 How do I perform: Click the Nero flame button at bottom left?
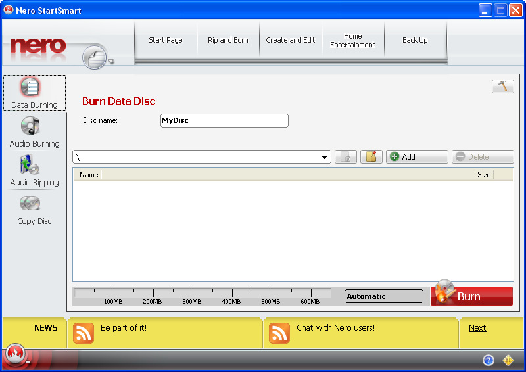[x=14, y=356]
